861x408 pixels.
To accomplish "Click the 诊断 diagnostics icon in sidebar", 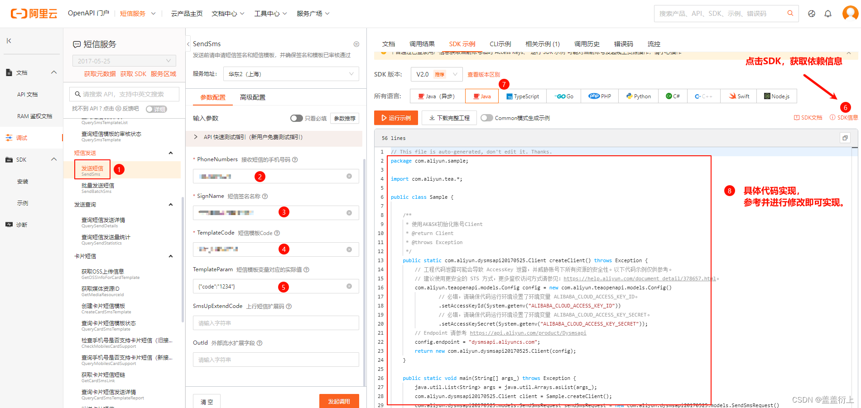I will pos(9,225).
